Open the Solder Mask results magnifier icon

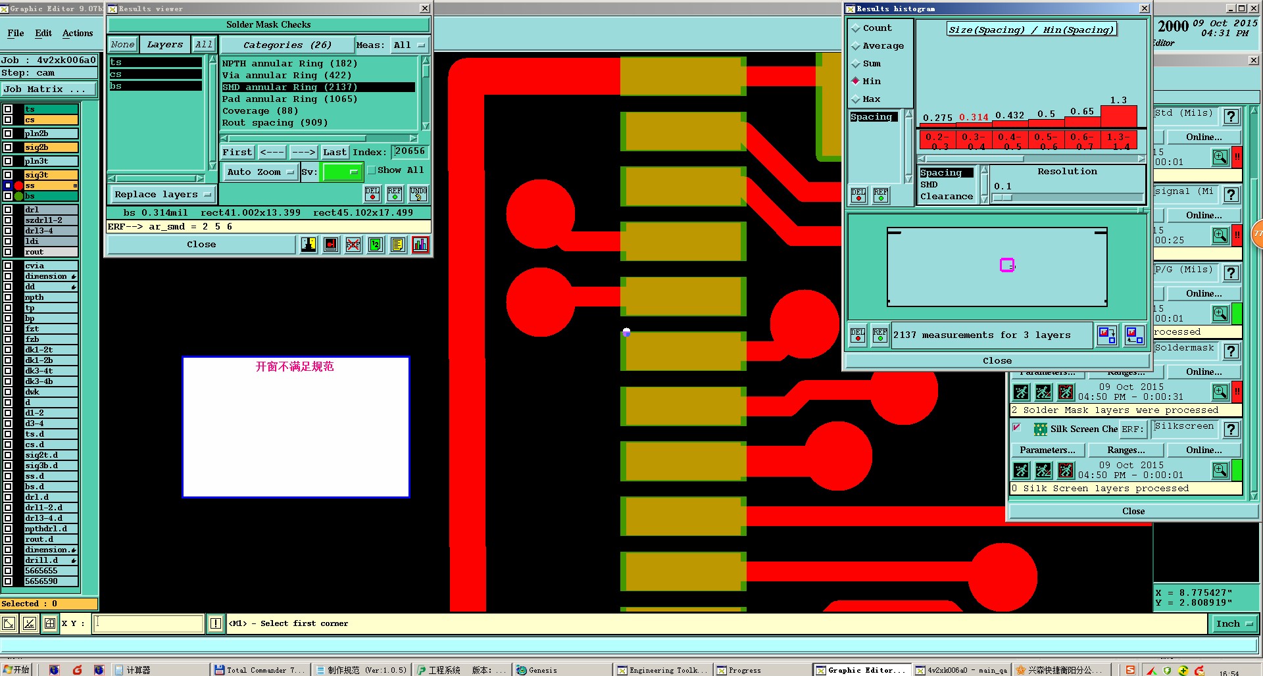click(x=1220, y=392)
